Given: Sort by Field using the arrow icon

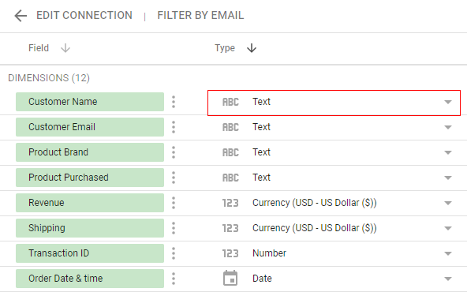Looking at the screenshot, I should point(65,48).
